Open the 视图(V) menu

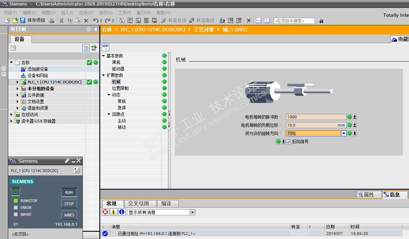(x=49, y=13)
